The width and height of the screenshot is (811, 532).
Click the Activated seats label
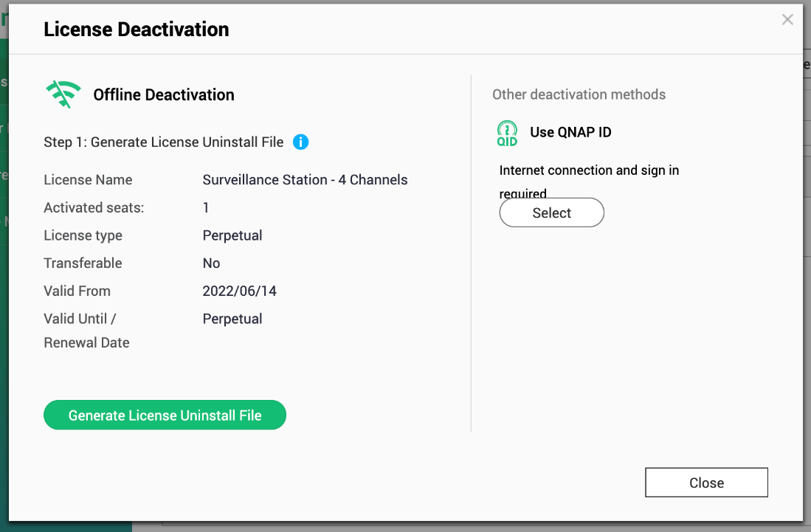(x=94, y=208)
